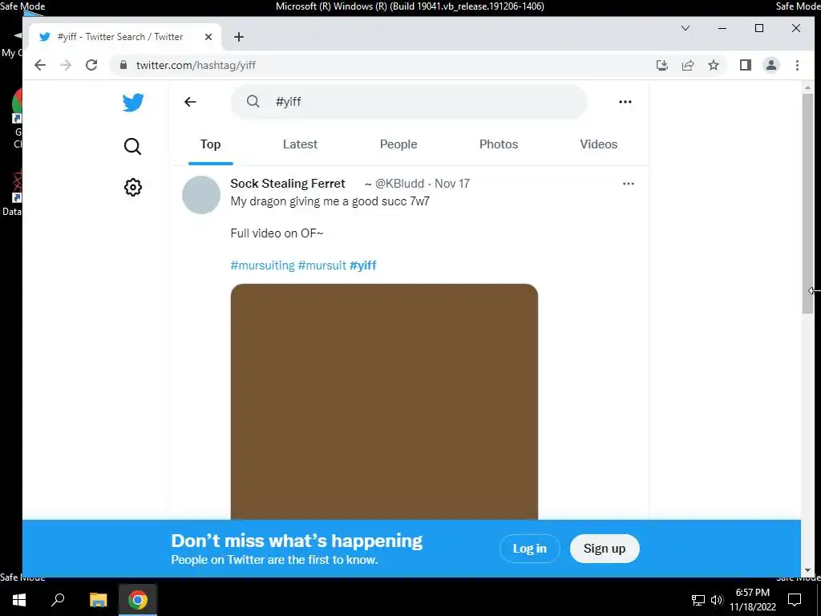
Task: Open the notification center icon
Action: point(795,600)
